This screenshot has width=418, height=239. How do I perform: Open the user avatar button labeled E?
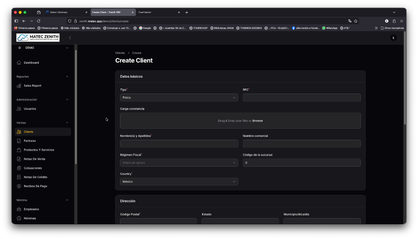click(394, 38)
